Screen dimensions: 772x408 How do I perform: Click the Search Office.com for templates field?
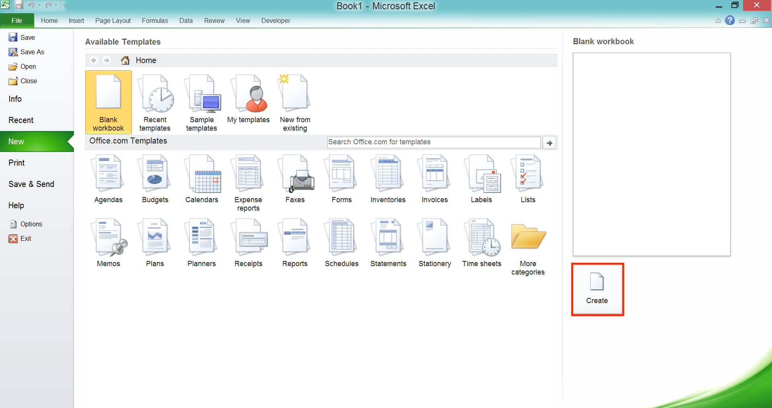(x=433, y=142)
